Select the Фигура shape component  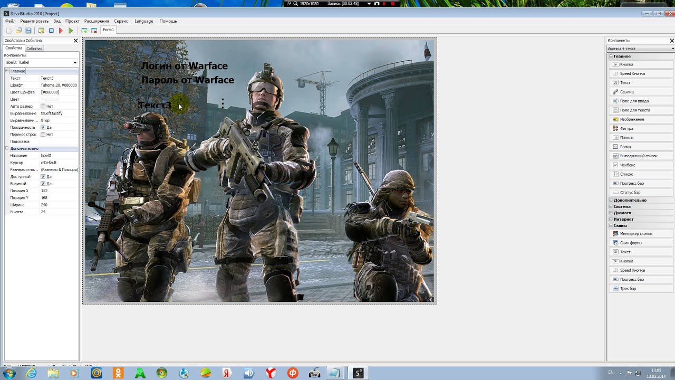(x=641, y=128)
